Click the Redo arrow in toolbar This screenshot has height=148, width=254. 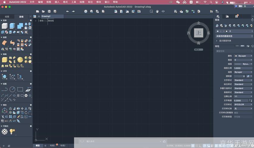[73, 11]
